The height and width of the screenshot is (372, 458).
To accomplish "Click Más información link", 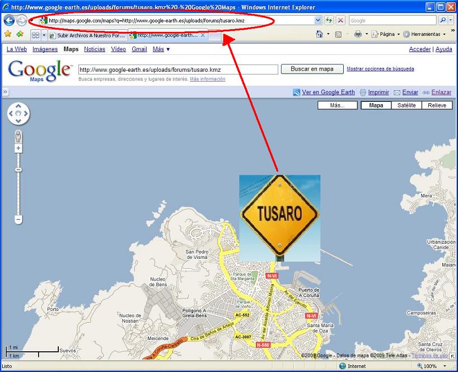I will (207, 79).
